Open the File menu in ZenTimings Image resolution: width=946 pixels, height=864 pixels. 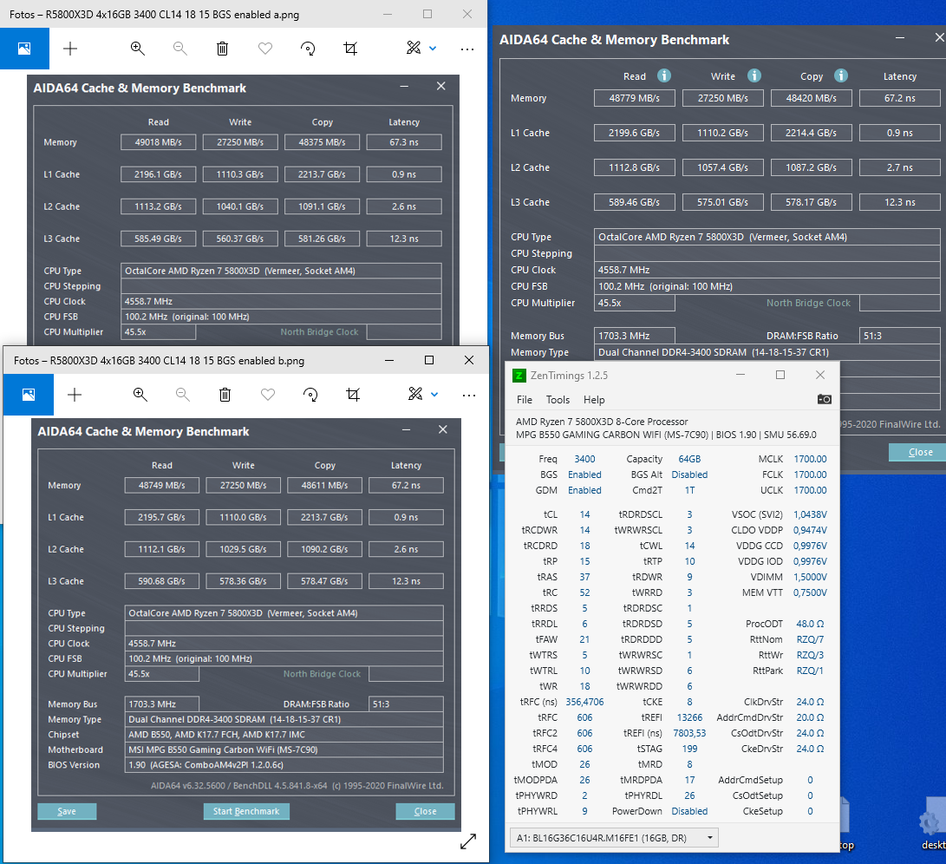(525, 400)
